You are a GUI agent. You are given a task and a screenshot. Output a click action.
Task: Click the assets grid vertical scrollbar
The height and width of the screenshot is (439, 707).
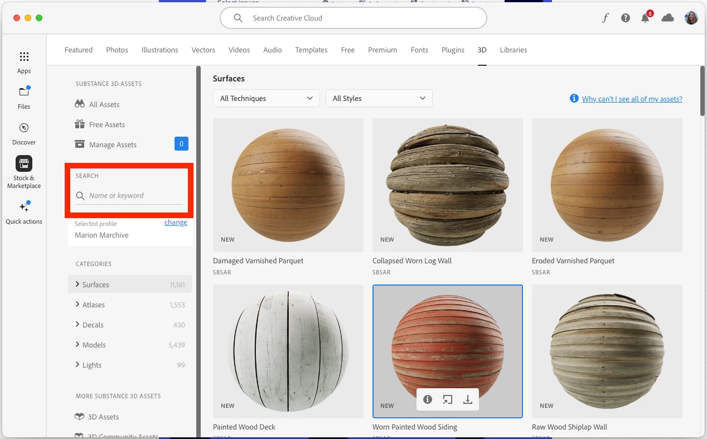(x=702, y=91)
